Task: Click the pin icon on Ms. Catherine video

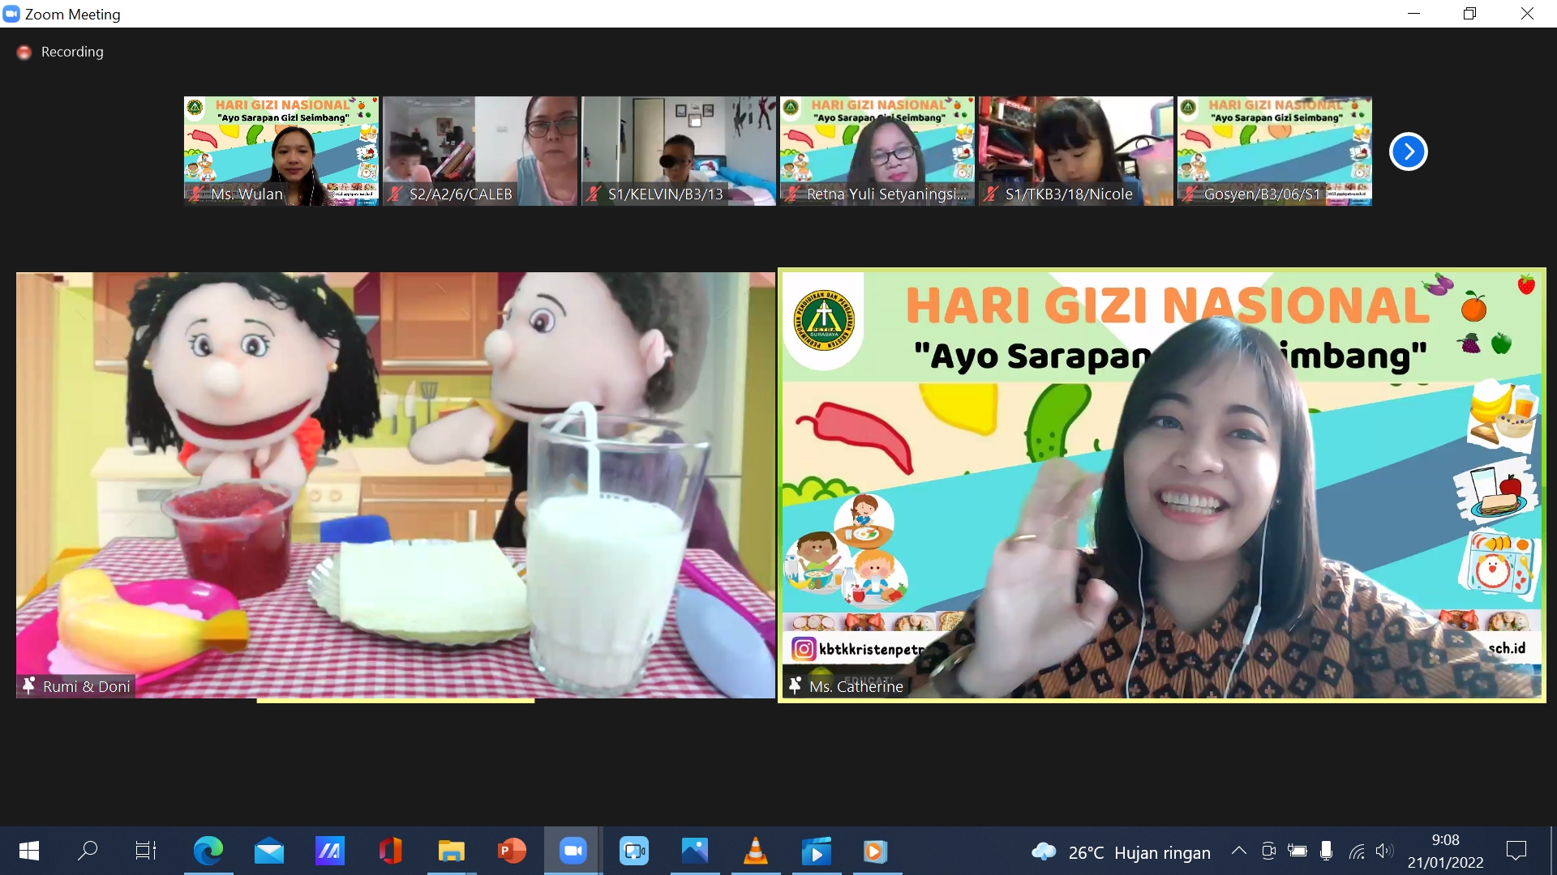Action: click(x=795, y=685)
